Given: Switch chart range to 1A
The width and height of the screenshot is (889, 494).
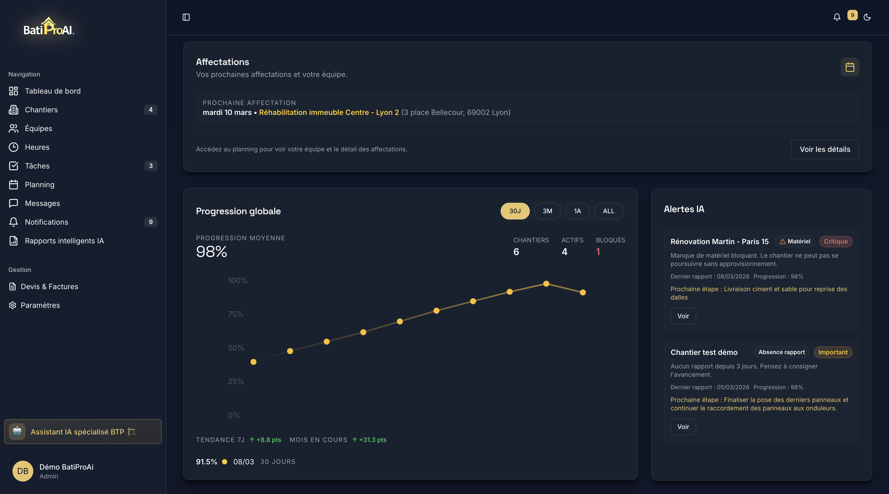Looking at the screenshot, I should coord(577,211).
